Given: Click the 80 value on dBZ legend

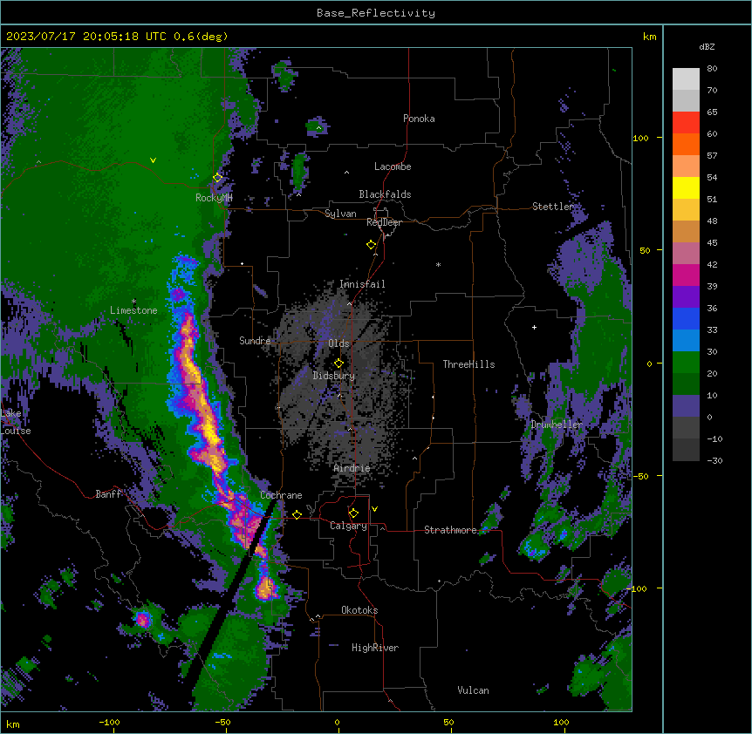Looking at the screenshot, I should coord(712,69).
